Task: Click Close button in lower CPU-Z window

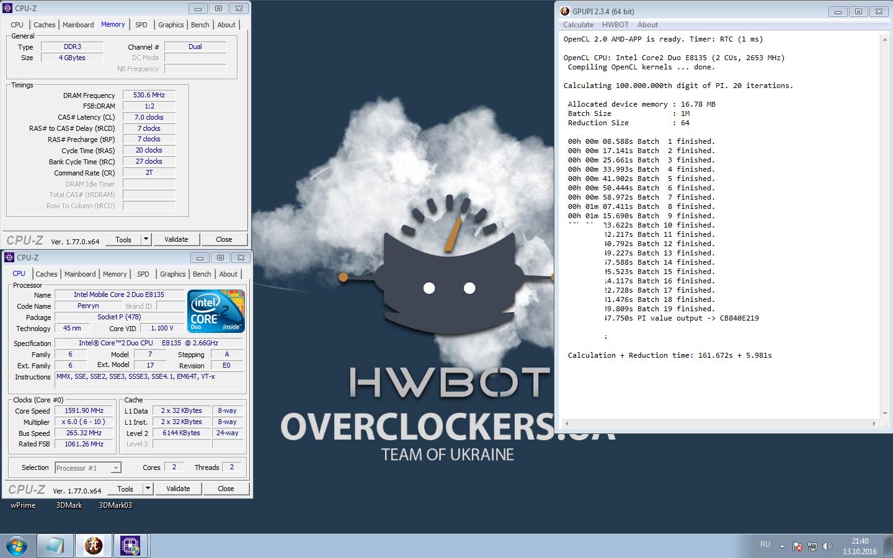Action: [226, 489]
